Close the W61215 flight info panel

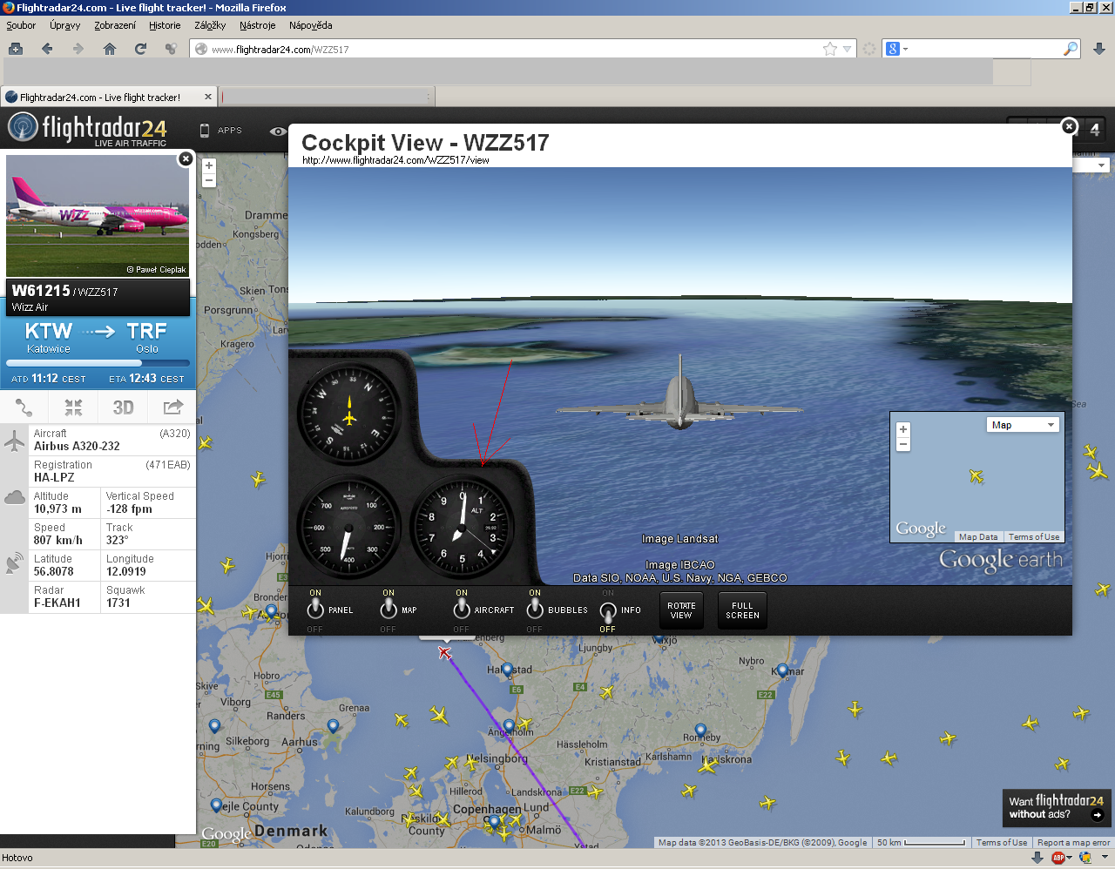pyautogui.click(x=186, y=158)
